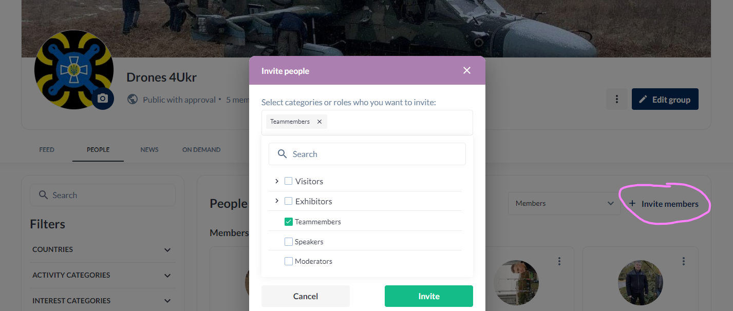This screenshot has height=311, width=733.
Task: Expand the Visitors category arrow
Action: (x=277, y=181)
